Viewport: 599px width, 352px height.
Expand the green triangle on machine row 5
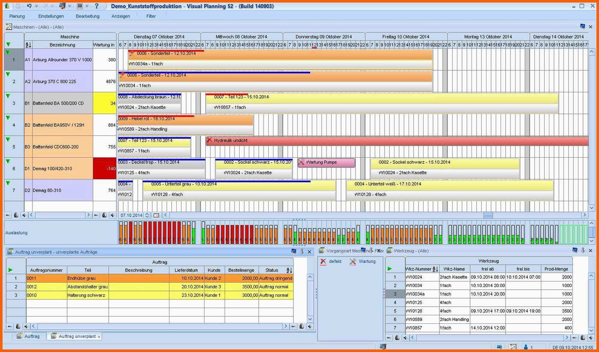point(8,139)
